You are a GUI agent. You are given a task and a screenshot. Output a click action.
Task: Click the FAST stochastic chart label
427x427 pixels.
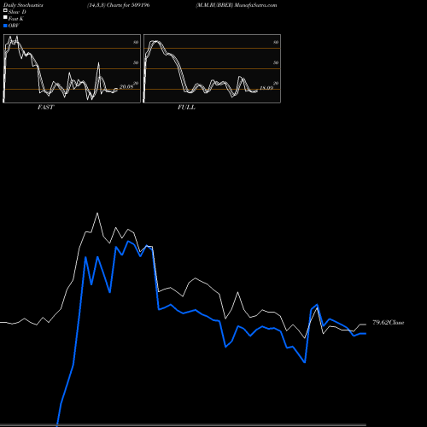[45, 108]
